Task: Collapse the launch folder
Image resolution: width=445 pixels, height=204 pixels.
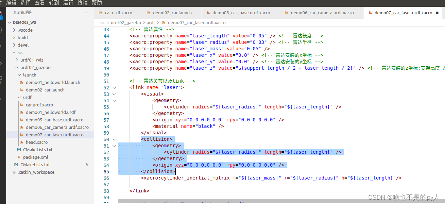Action: [19, 75]
